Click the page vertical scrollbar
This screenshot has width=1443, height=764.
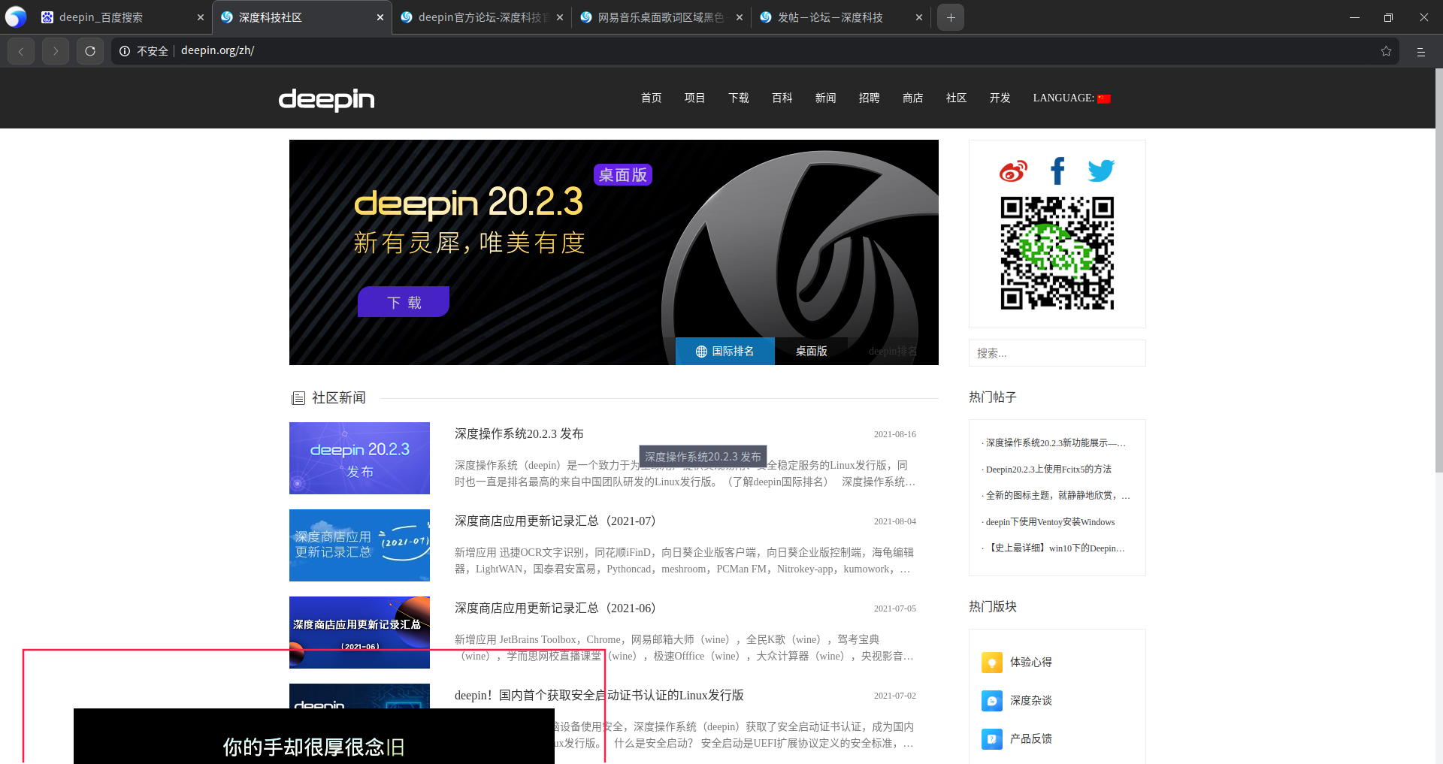click(x=1438, y=270)
